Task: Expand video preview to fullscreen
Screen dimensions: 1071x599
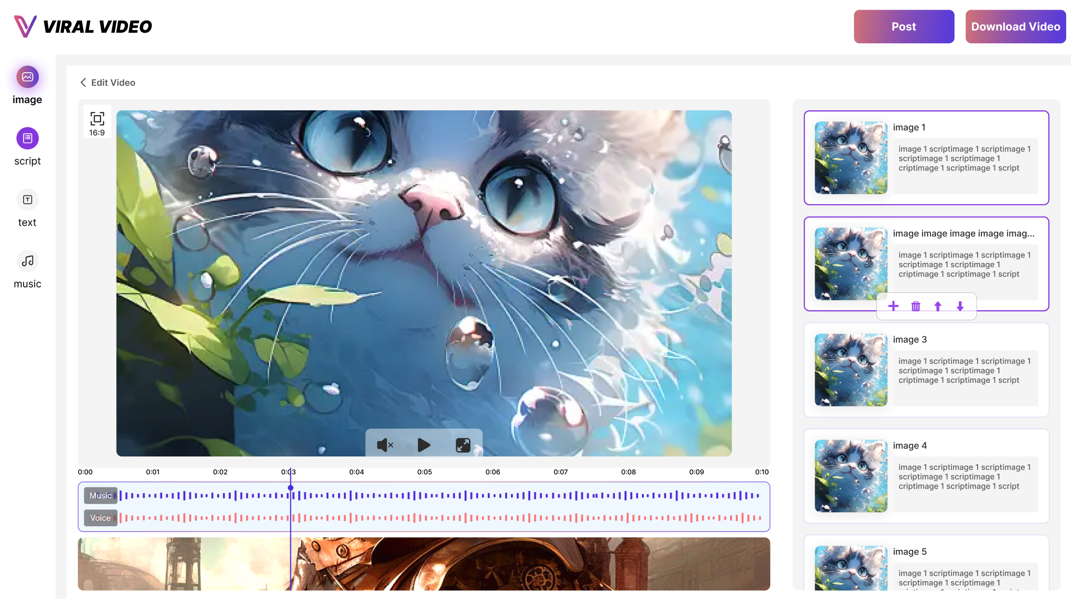Action: (x=463, y=445)
